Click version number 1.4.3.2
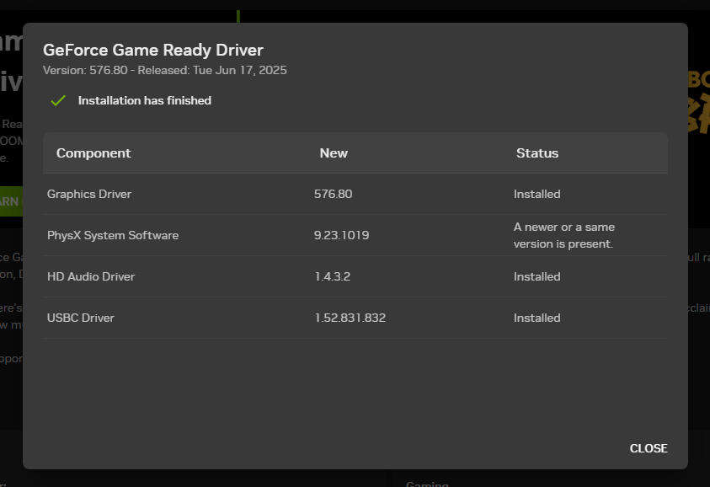Image resolution: width=710 pixels, height=487 pixels. [331, 276]
